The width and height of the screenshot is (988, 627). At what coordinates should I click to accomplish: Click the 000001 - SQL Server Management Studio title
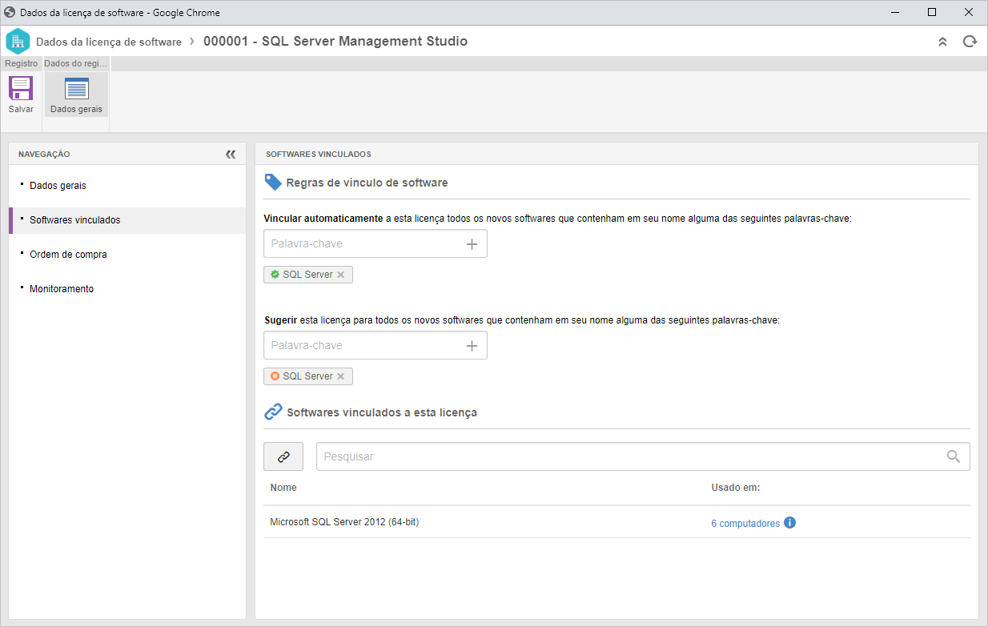pyautogui.click(x=335, y=41)
